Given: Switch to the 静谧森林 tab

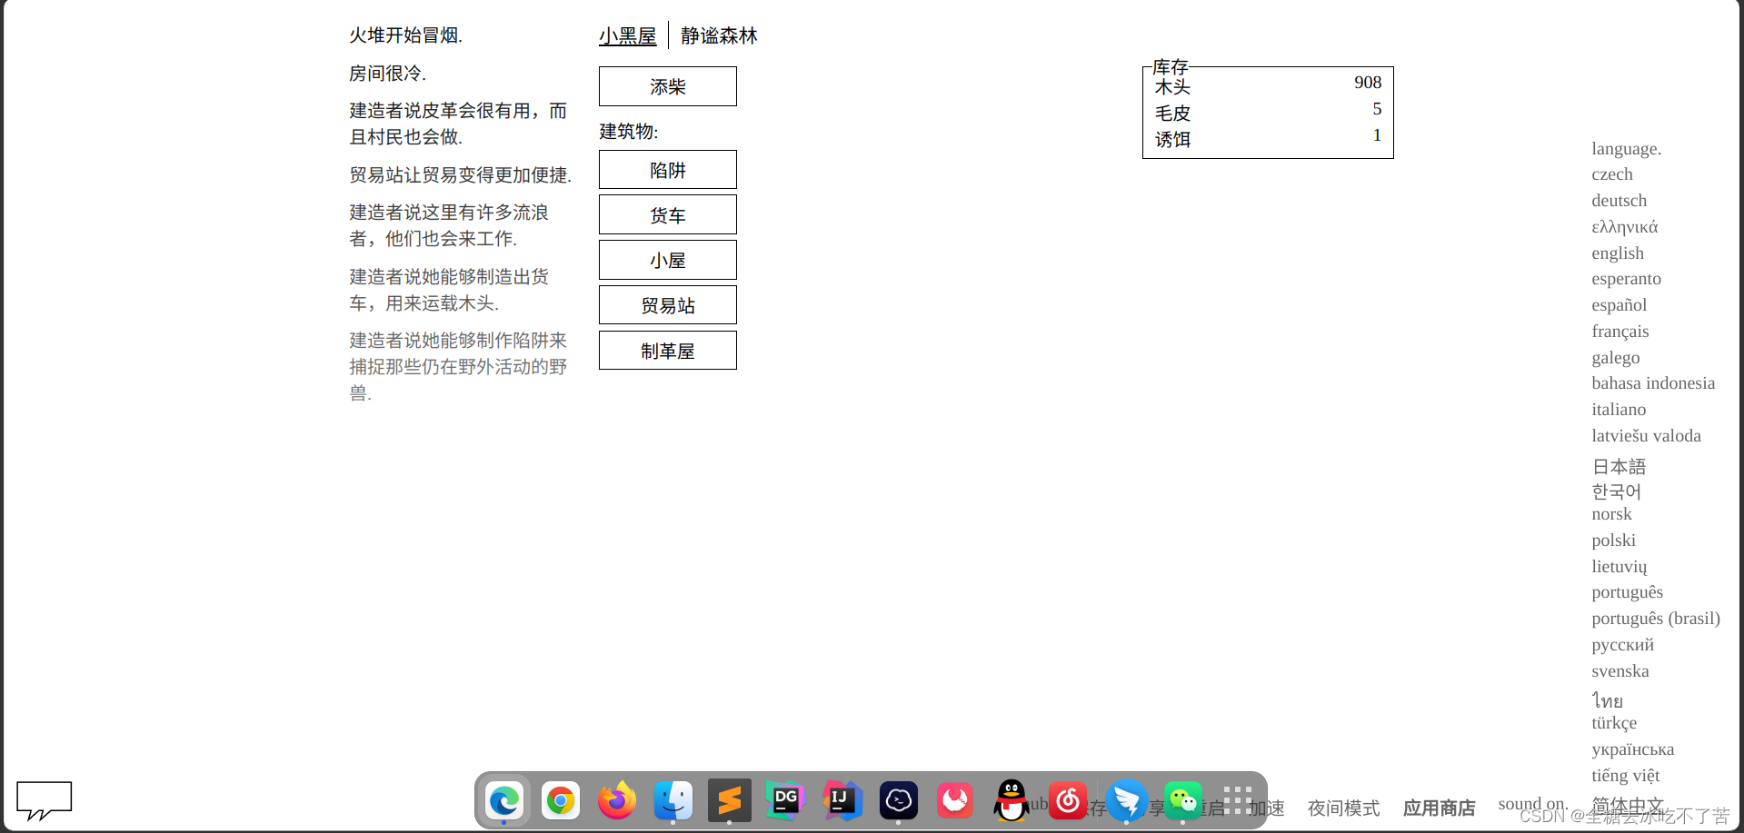Looking at the screenshot, I should point(717,35).
